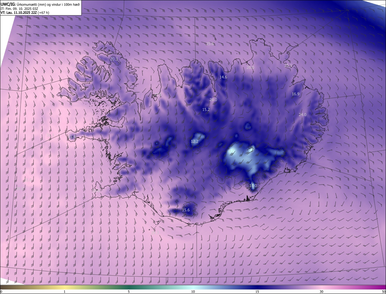
Task: Click the 25.1 value in the northeast
Action: coord(288,65)
